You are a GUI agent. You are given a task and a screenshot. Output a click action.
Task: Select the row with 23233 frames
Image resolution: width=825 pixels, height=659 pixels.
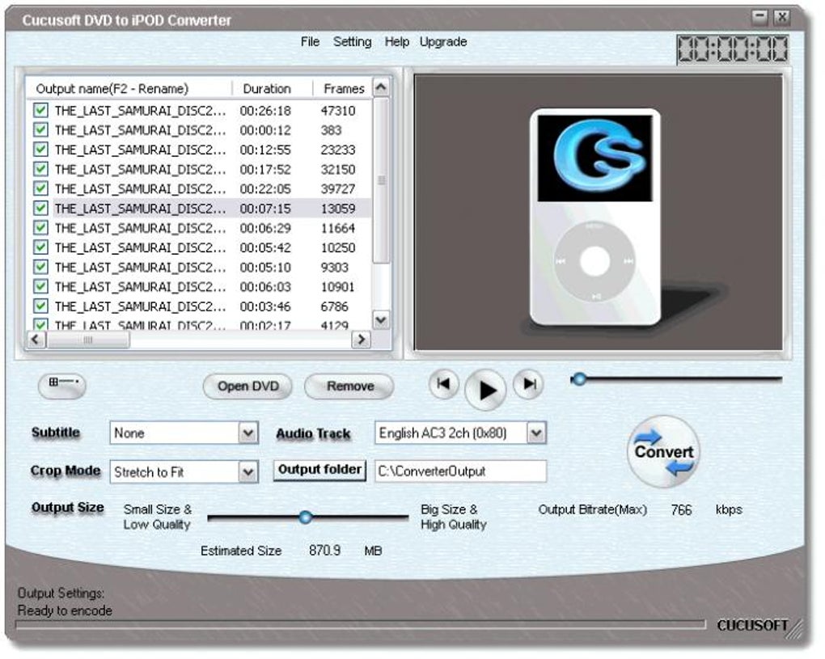pos(200,150)
